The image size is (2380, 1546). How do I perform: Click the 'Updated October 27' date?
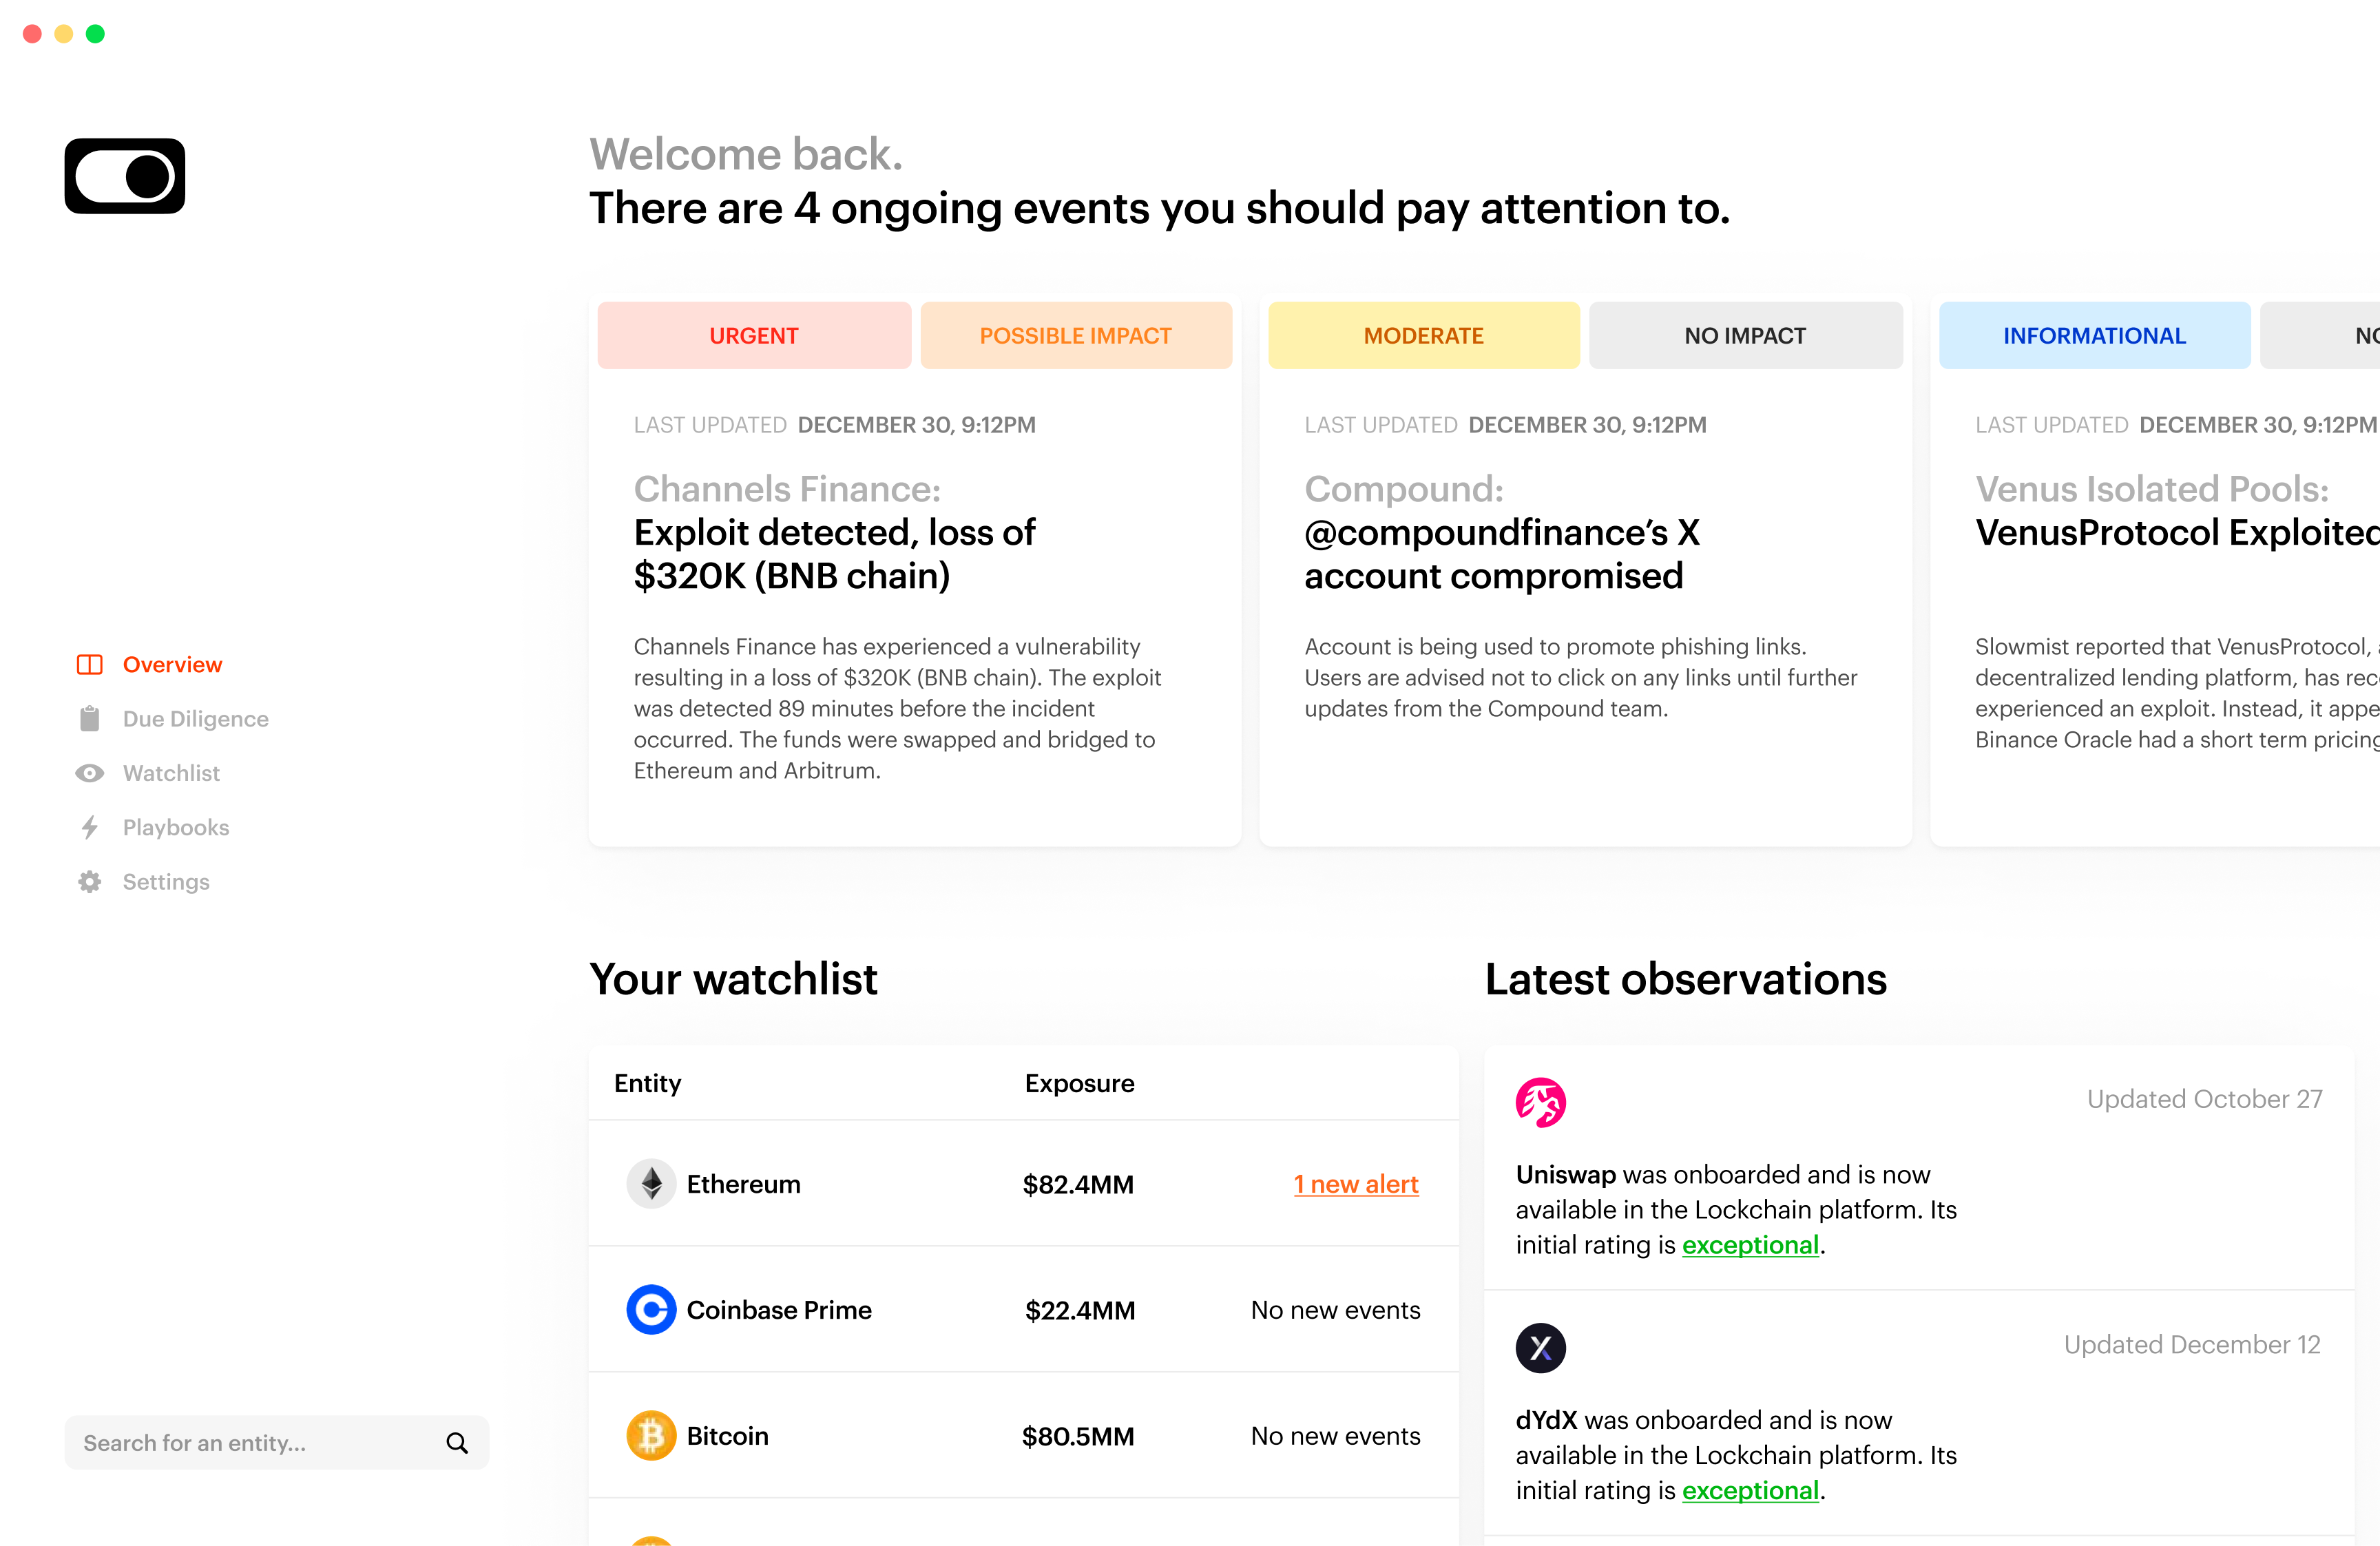coord(2204,1099)
